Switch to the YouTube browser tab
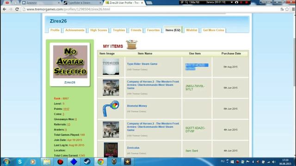Image resolution: width=296 pixels, height=166 pixels. 7,3
